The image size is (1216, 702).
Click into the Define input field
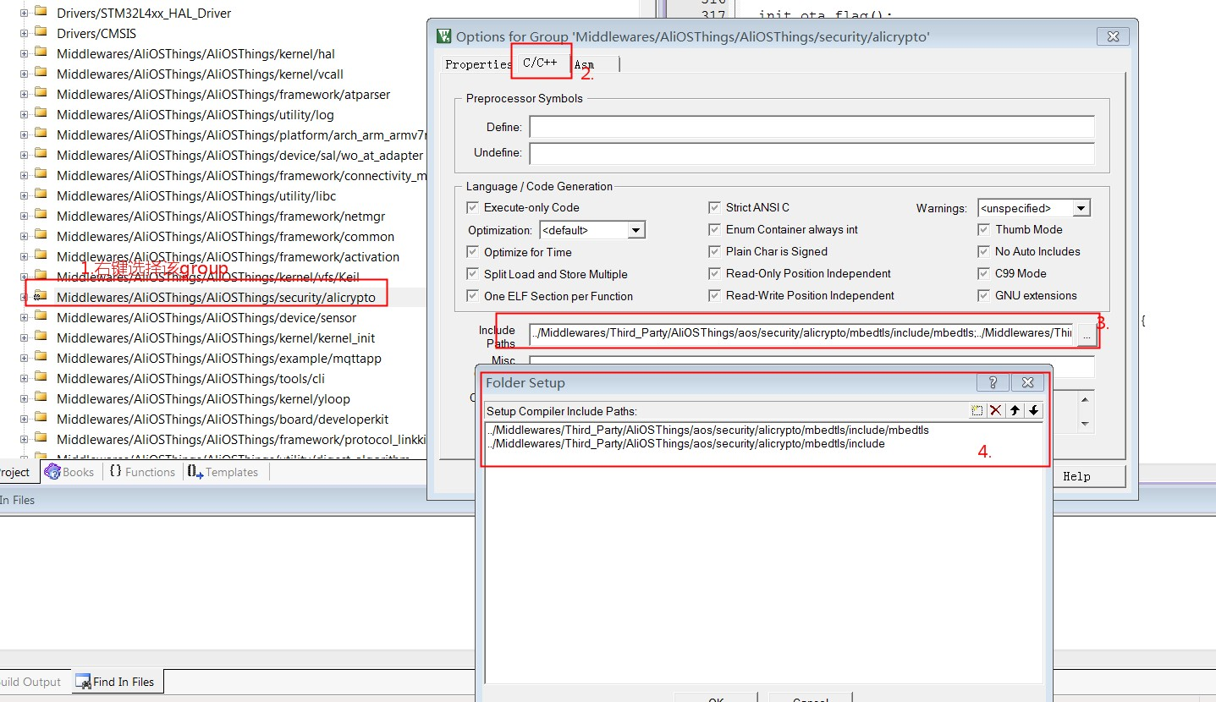point(812,127)
